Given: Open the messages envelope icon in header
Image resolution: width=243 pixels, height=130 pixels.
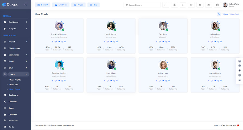Looking at the screenshot, I should pos(209,5).
